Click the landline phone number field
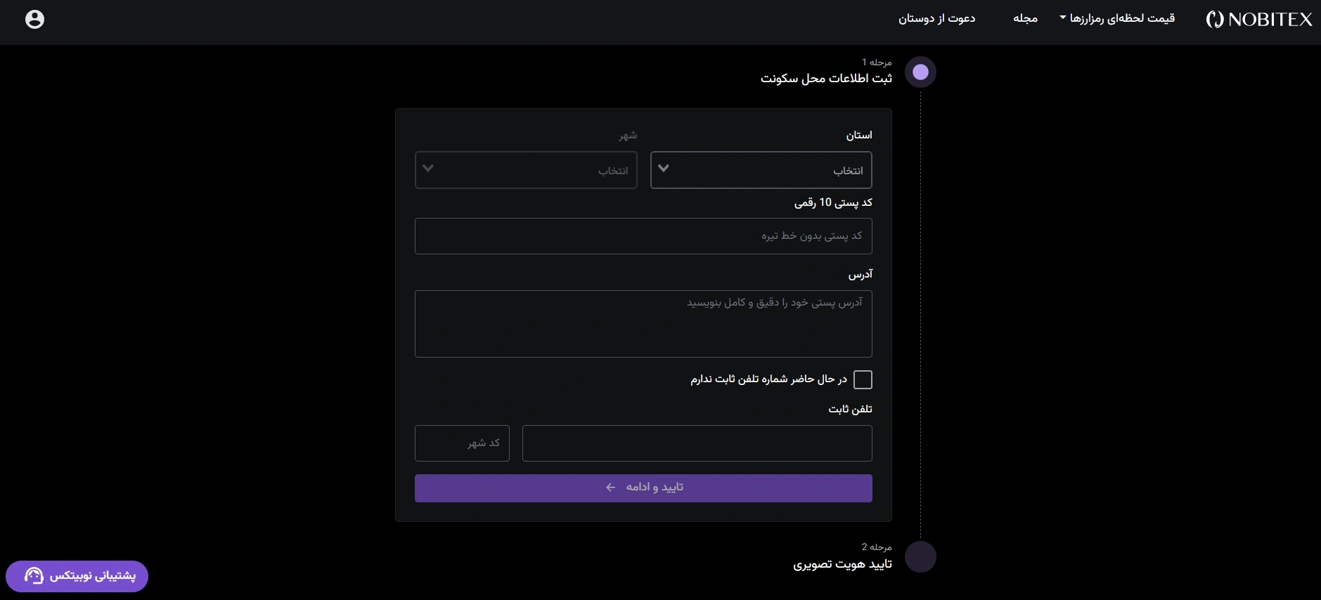Viewport: 1321px width, 600px height. [x=697, y=443]
